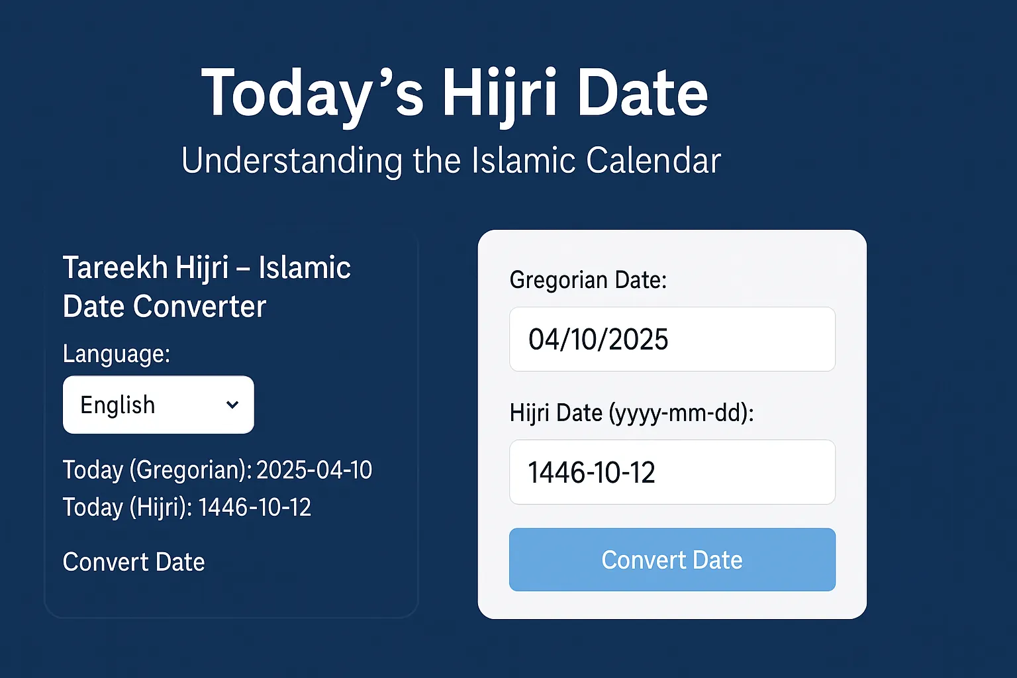The height and width of the screenshot is (678, 1017).
Task: Expand the Language selection list
Action: pyautogui.click(x=158, y=405)
